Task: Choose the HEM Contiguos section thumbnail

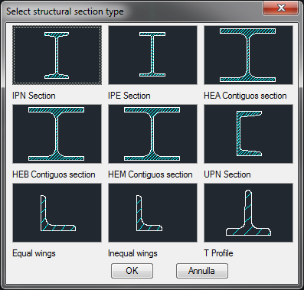Action: (x=152, y=134)
